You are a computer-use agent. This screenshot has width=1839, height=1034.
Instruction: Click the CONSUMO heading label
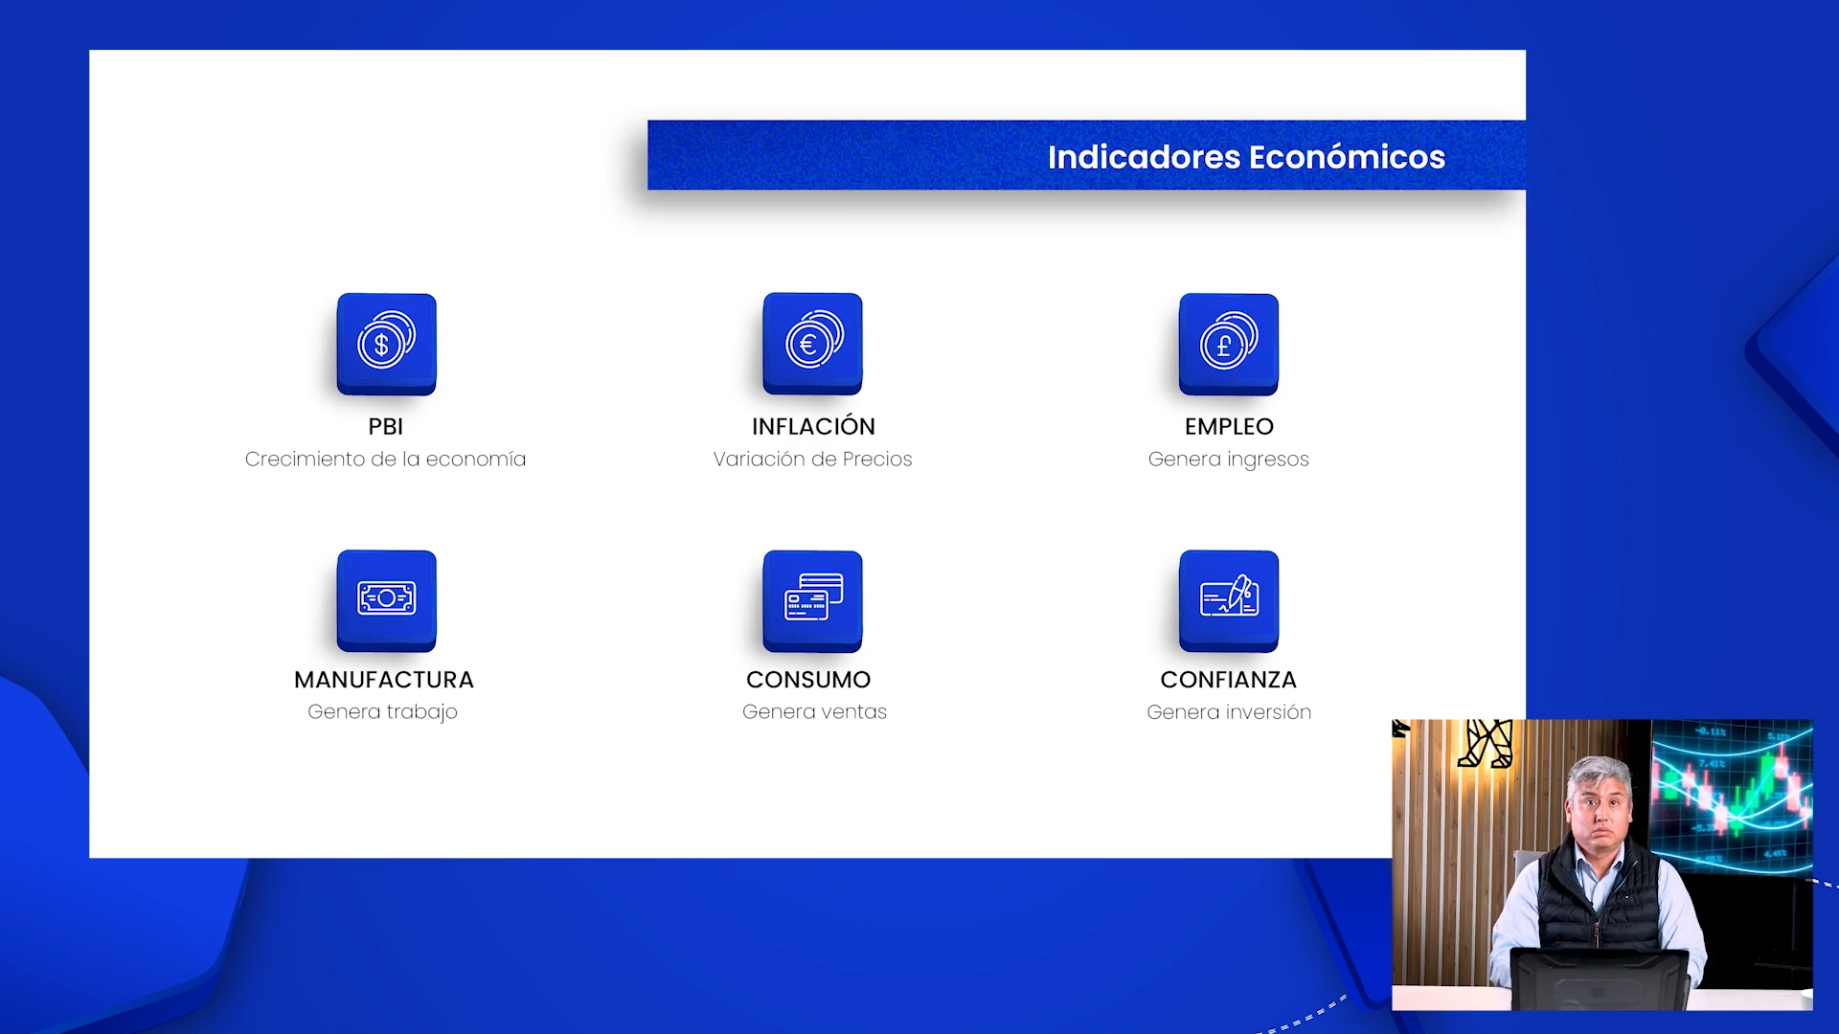click(x=807, y=680)
